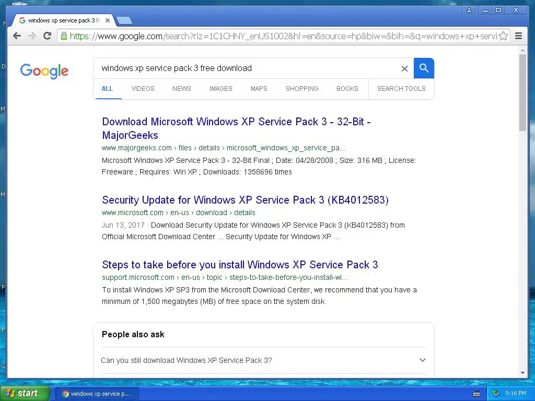
Task: Click the windows xp service taskbar button
Action: click(97, 394)
